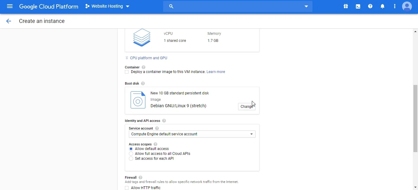The height and width of the screenshot is (190, 418).
Task: Open the user account avatar
Action: pos(407,6)
